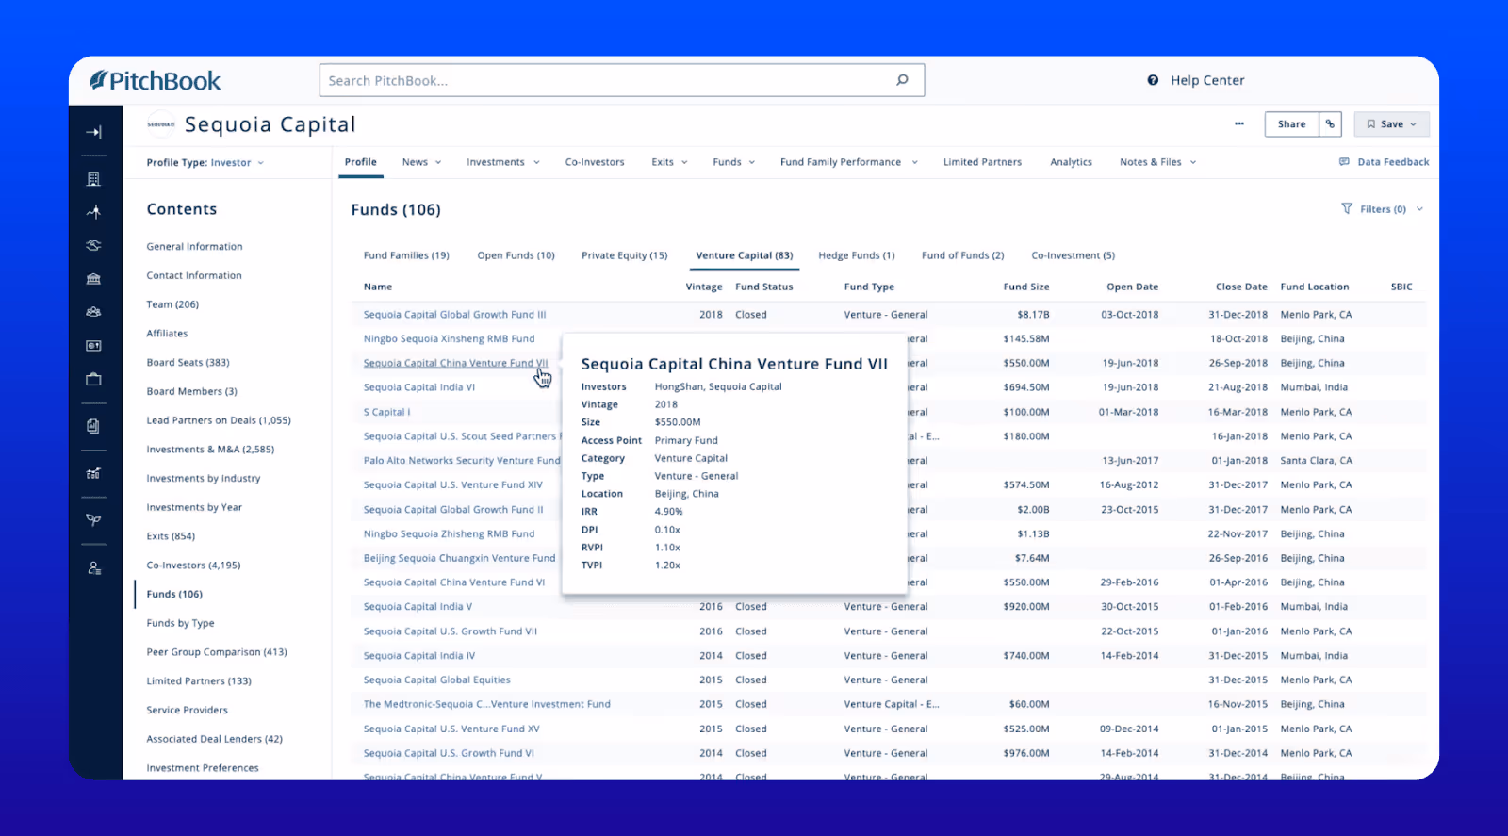The image size is (1508, 836).
Task: Open the documents report icon in sidebar
Action: click(x=93, y=426)
